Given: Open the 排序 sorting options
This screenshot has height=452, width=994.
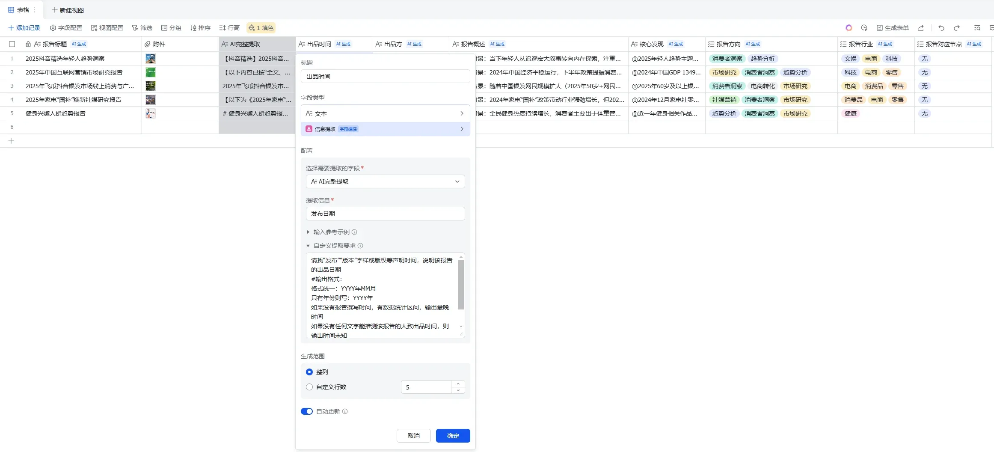Looking at the screenshot, I should click(x=200, y=27).
